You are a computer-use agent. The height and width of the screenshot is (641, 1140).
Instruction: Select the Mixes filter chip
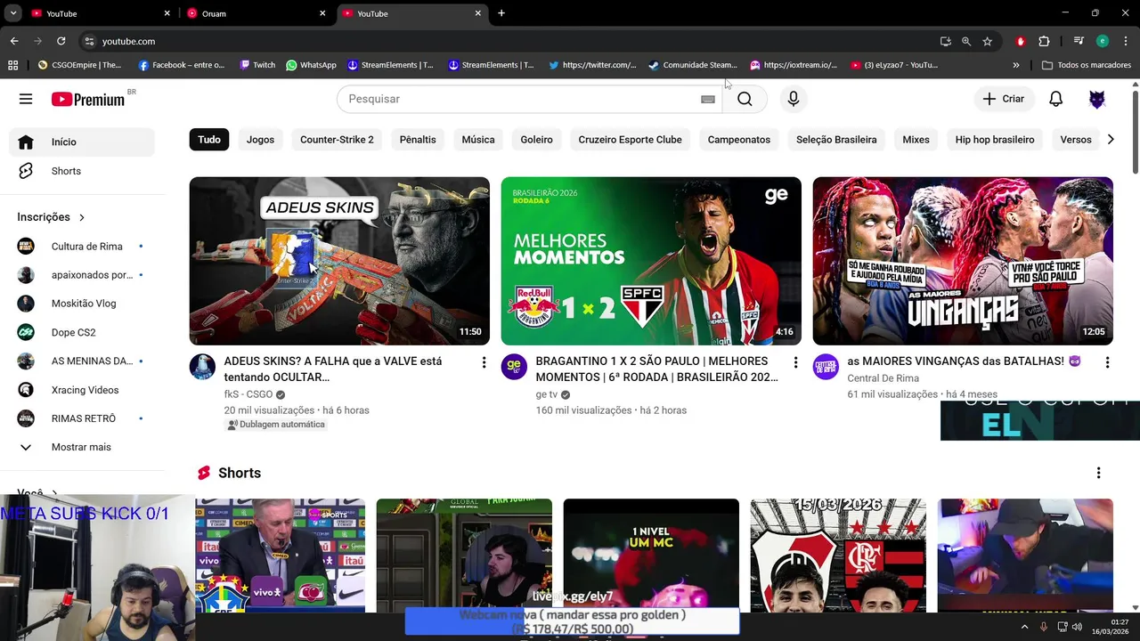tap(916, 140)
